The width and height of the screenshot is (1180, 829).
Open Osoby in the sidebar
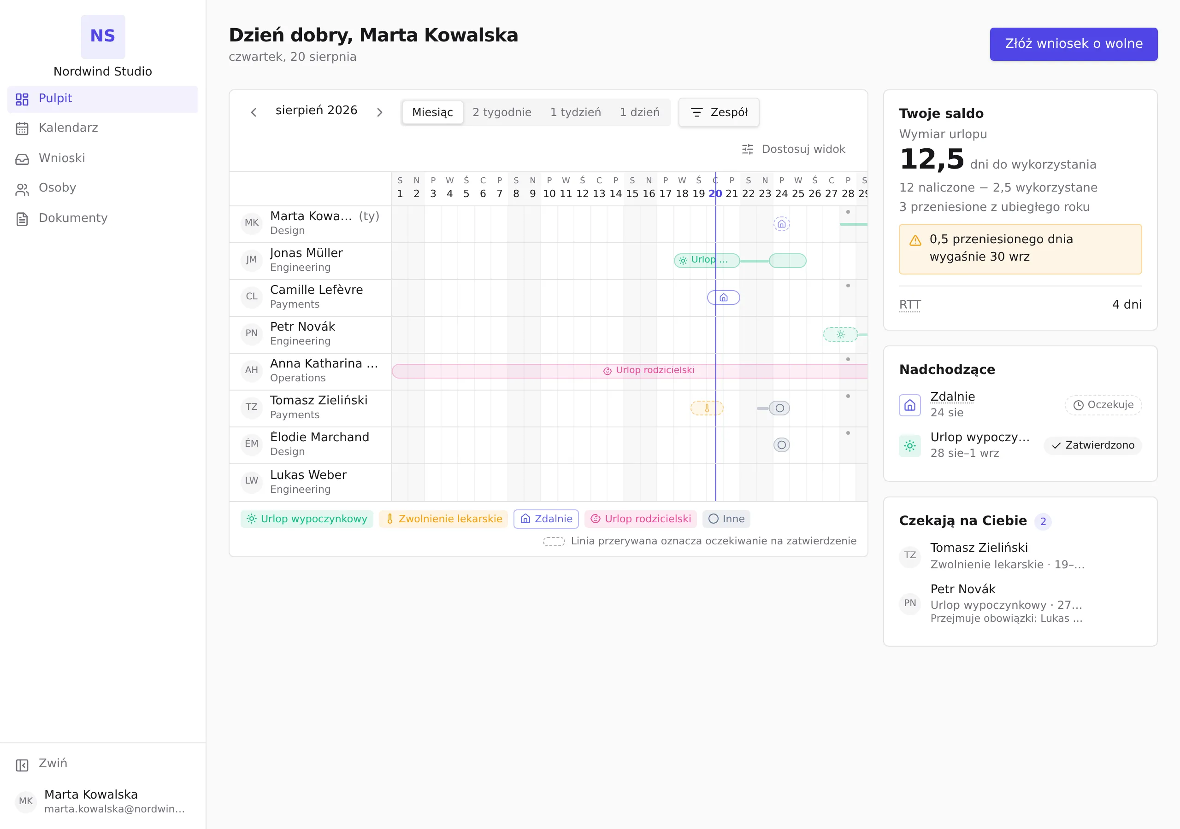[103, 188]
